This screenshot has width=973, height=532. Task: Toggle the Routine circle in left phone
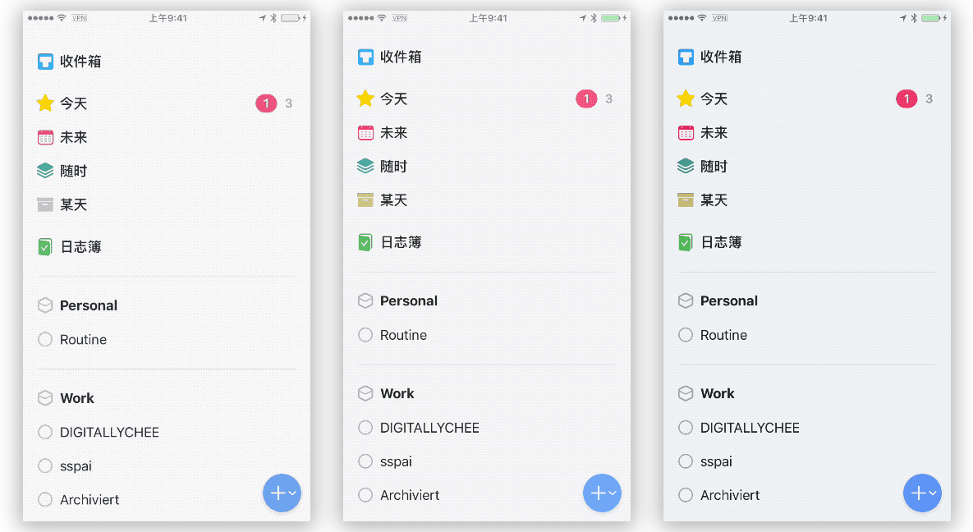point(45,339)
